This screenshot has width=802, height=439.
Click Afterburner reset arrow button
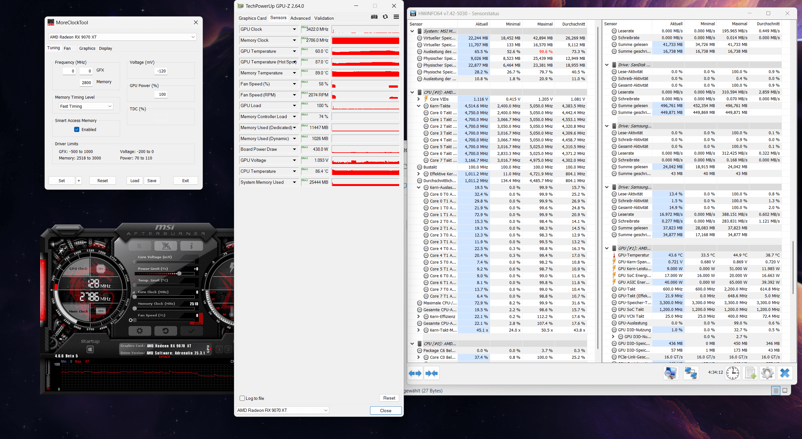coord(165,331)
